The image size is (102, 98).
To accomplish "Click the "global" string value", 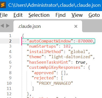I will coord(78,52).
